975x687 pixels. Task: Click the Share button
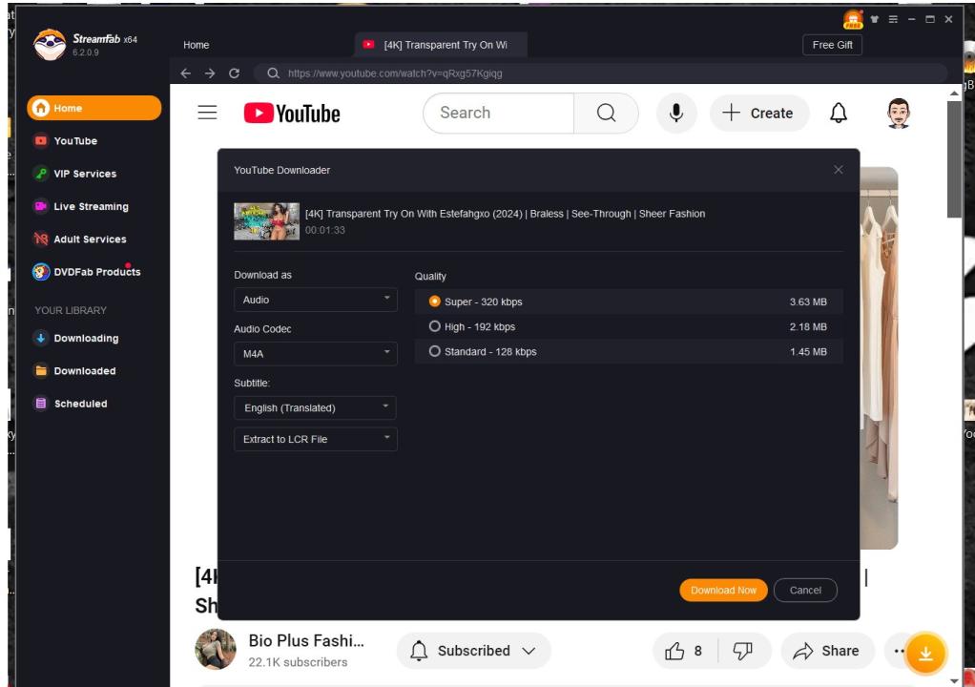828,651
